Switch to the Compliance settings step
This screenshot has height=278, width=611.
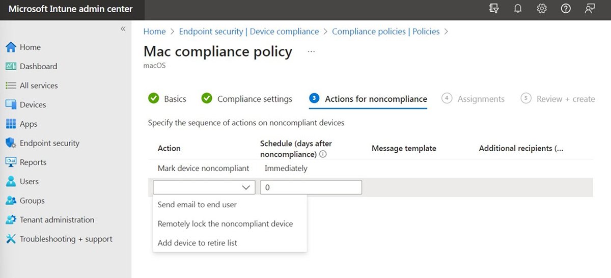tap(254, 99)
